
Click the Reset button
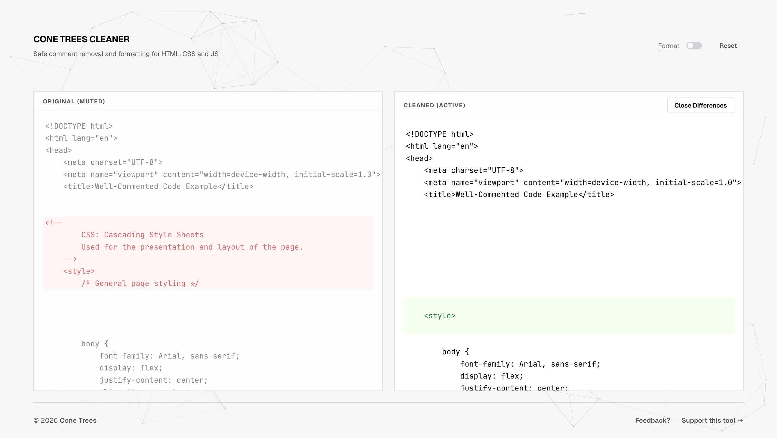pos(728,46)
